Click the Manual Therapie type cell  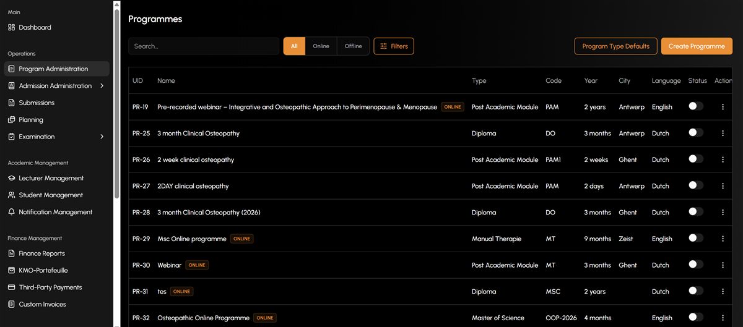click(x=497, y=239)
